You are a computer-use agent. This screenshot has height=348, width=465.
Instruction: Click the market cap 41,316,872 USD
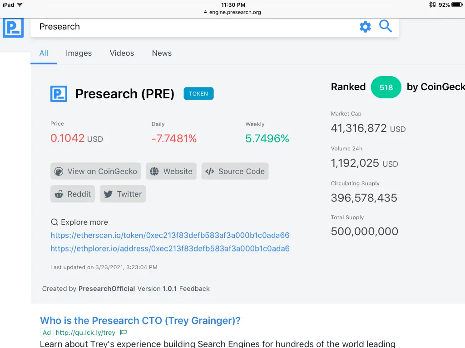[368, 128]
